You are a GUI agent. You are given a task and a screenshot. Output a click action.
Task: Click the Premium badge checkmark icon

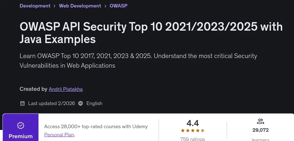(x=21, y=125)
